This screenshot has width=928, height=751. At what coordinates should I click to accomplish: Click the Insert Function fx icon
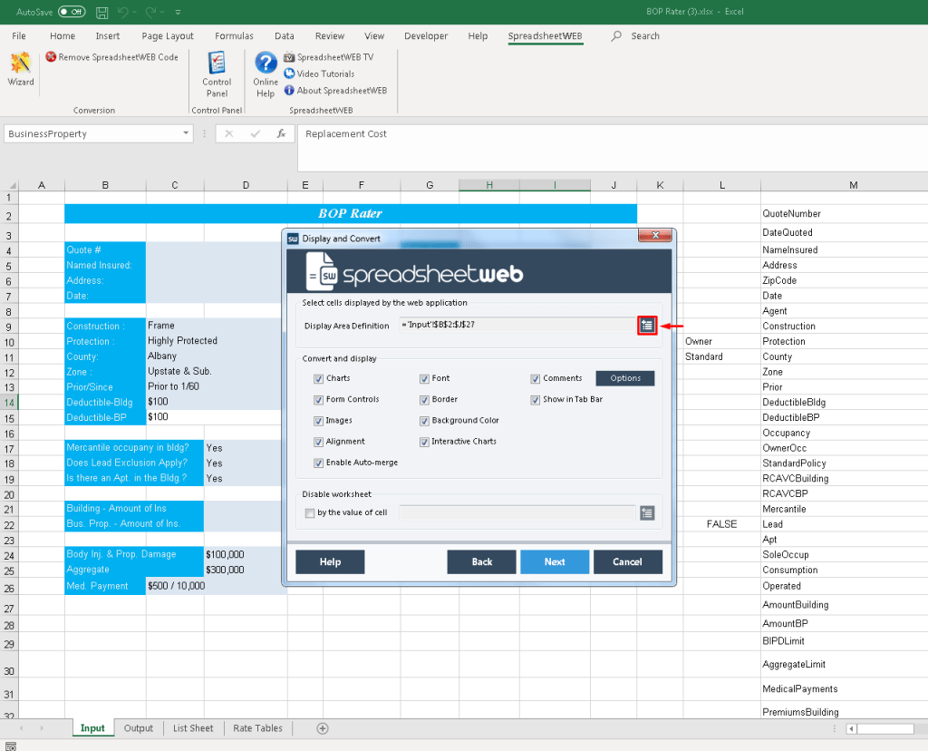tap(281, 134)
